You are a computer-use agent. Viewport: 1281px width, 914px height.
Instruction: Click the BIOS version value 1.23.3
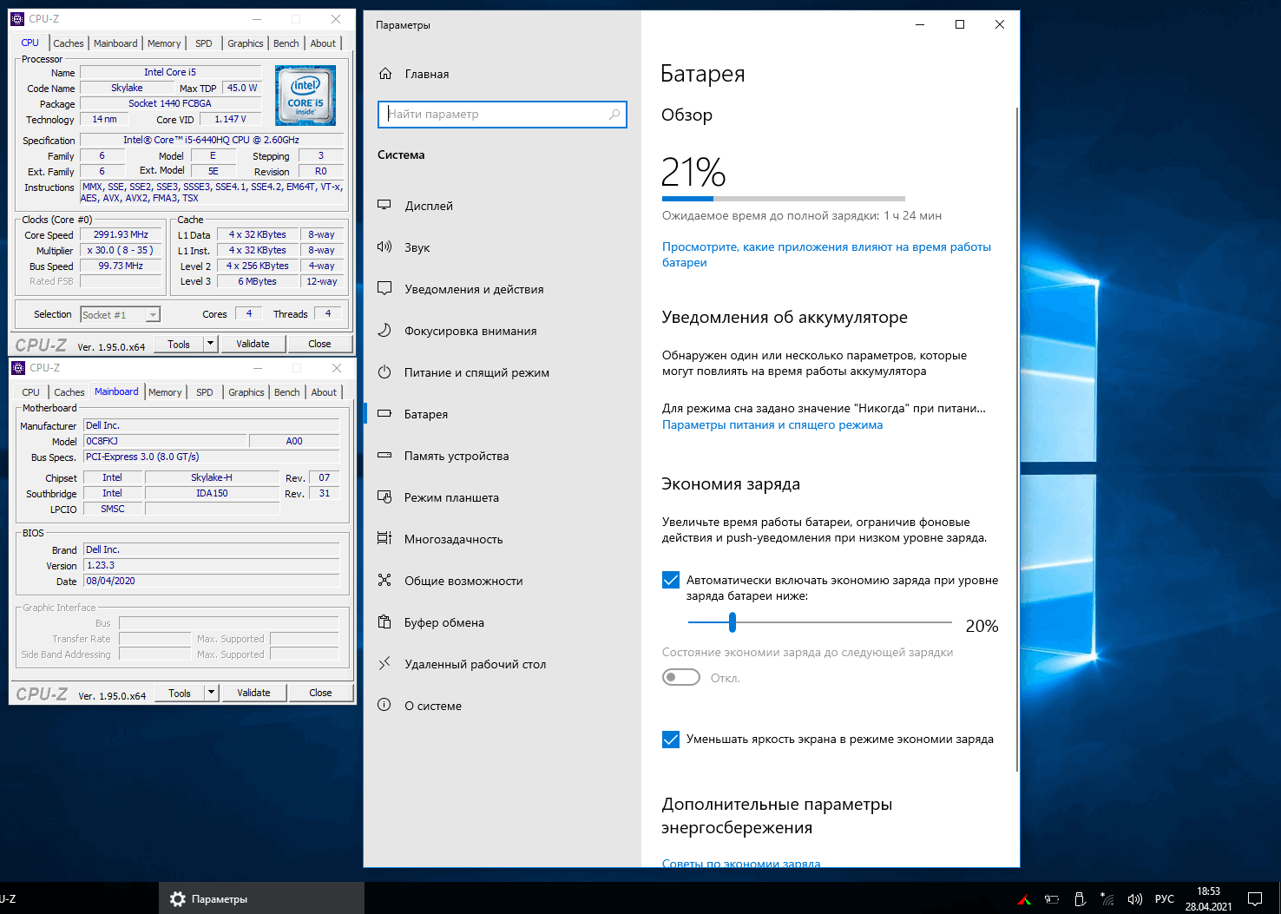pos(211,565)
